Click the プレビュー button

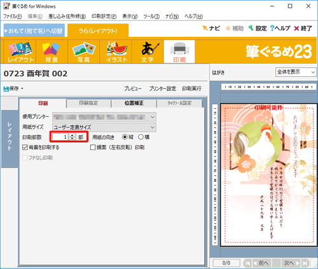pos(133,88)
